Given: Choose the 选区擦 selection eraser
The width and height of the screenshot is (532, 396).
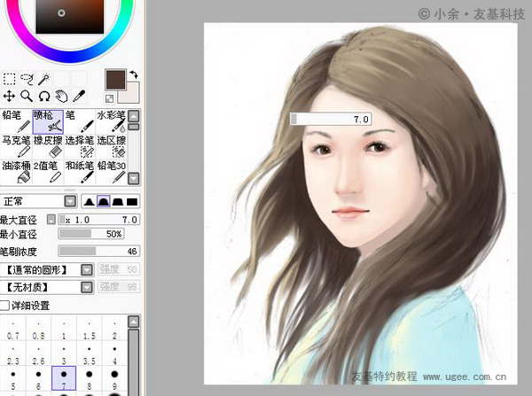Looking at the screenshot, I should coord(112,147).
